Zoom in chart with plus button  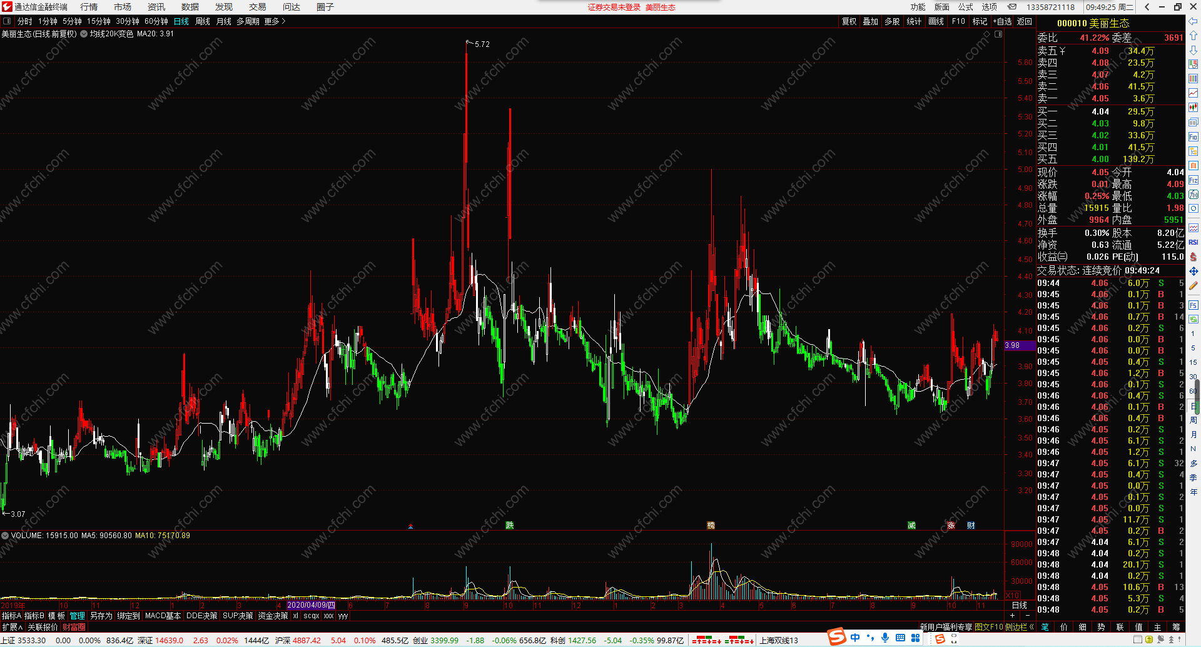1012,616
